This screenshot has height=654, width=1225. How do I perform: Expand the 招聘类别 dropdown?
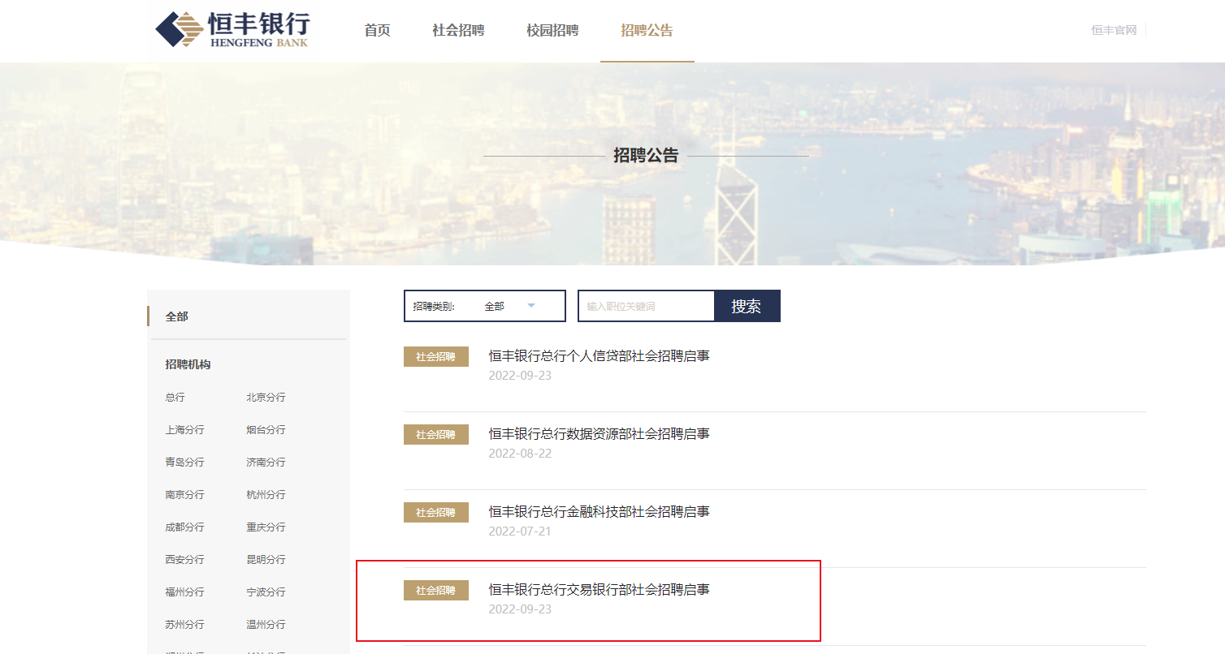(485, 306)
